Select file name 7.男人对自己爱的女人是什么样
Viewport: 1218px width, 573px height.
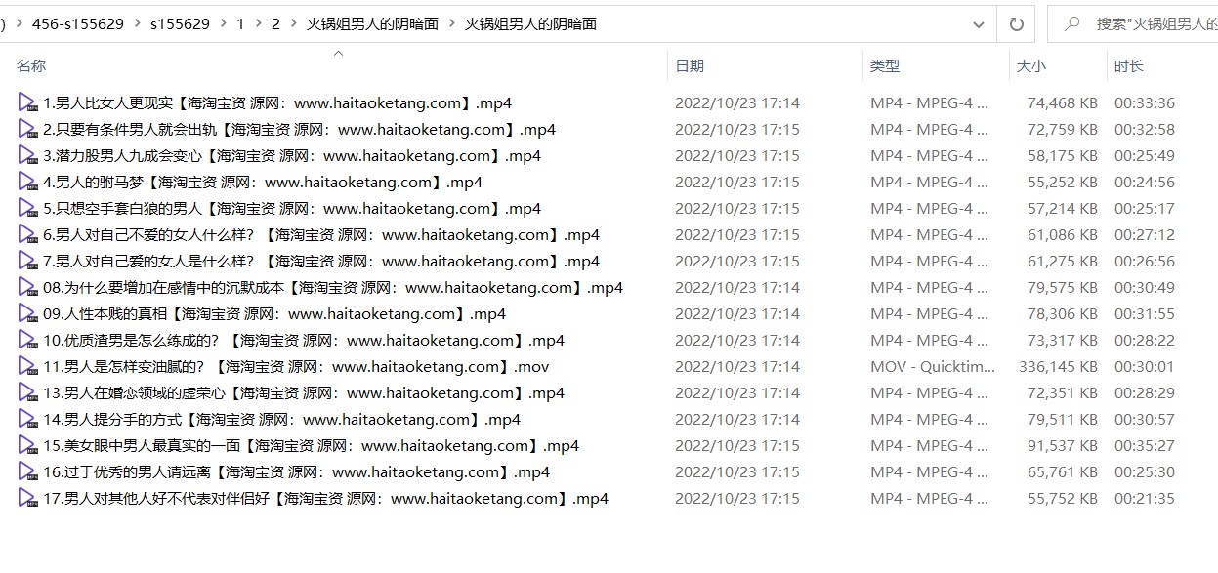321,261
